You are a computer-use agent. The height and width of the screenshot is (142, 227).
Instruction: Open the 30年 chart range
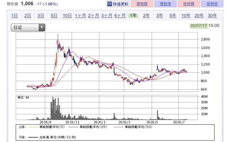click(x=212, y=15)
